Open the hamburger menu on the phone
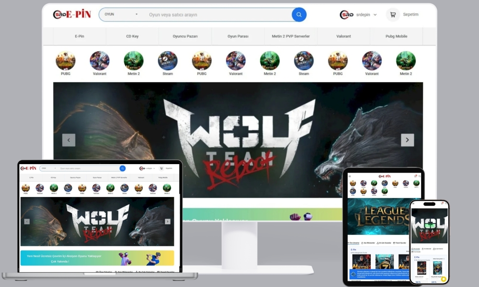 (413, 204)
